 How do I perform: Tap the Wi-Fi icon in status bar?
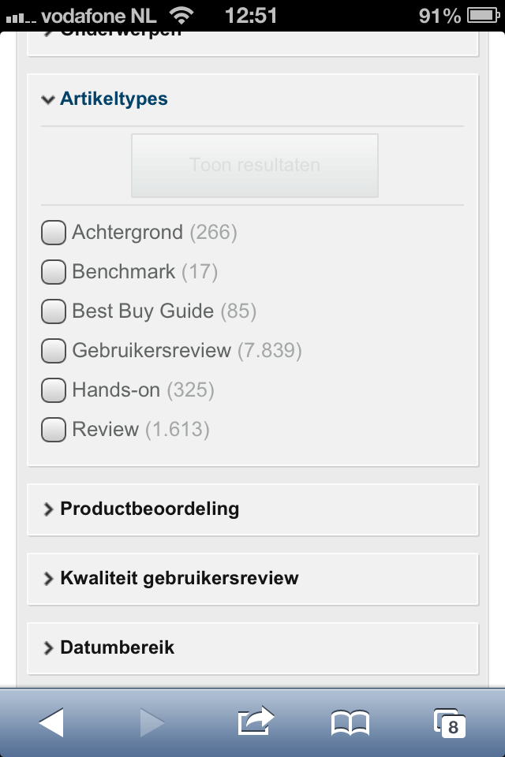[181, 16]
